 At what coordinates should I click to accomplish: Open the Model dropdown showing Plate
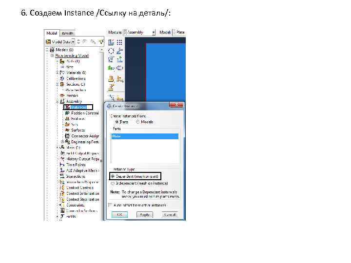click(x=179, y=33)
